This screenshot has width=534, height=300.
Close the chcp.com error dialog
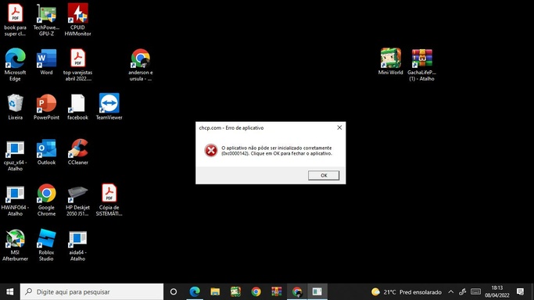pos(339,127)
